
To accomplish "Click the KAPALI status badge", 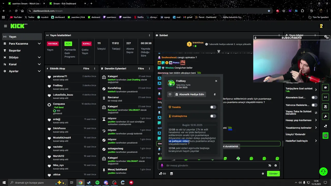I will pyautogui.click(x=86, y=44).
